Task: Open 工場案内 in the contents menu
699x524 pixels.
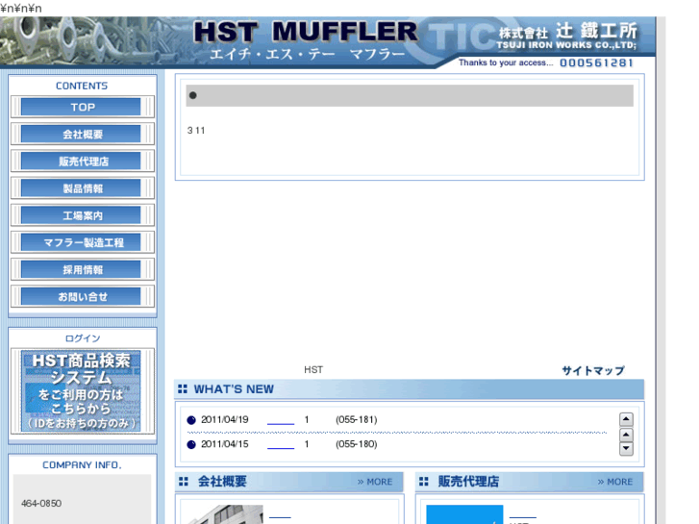Action: pyautogui.click(x=83, y=215)
